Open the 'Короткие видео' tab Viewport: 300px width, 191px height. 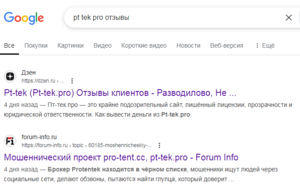click(144, 46)
